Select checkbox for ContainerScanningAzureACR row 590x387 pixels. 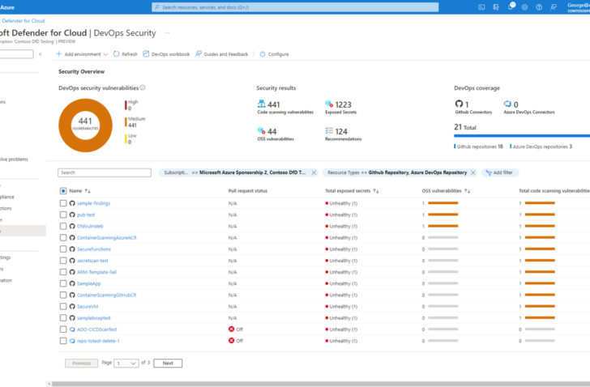pyautogui.click(x=63, y=237)
